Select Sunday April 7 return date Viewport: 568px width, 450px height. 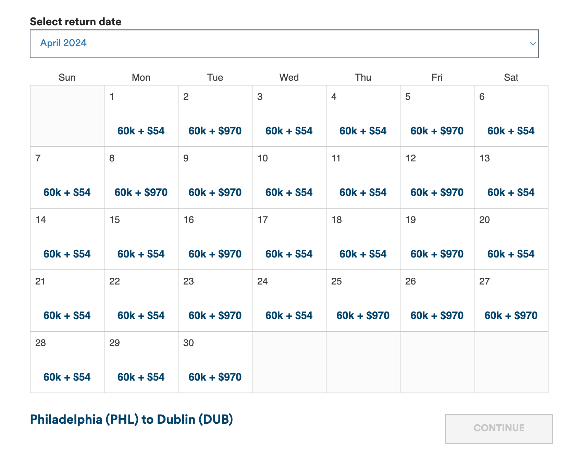point(67,178)
